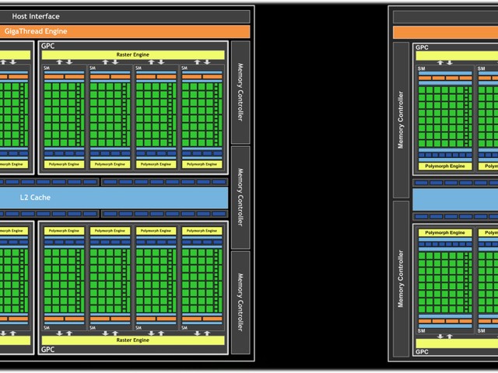This screenshot has width=498, height=373.
Task: Click full Polymorph Engine block in right diagram's lower GPC
Action: (x=445, y=233)
